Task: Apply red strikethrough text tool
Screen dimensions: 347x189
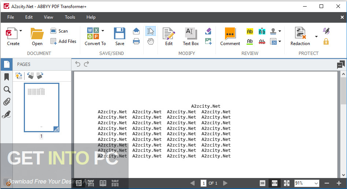Action: click(262, 41)
